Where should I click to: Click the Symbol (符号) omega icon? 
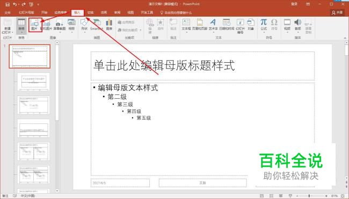(x=274, y=25)
